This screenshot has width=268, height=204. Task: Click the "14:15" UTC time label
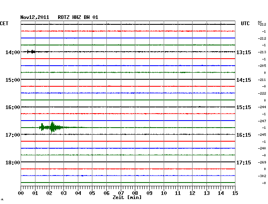click(x=244, y=80)
